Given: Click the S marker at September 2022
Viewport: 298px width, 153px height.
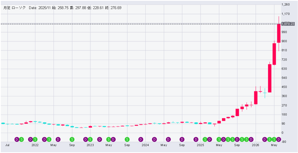Looking at the screenshot, I should tap(72, 140).
